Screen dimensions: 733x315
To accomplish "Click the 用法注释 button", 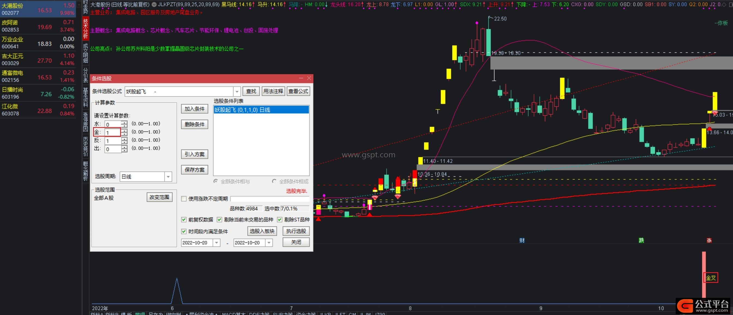I will point(273,91).
